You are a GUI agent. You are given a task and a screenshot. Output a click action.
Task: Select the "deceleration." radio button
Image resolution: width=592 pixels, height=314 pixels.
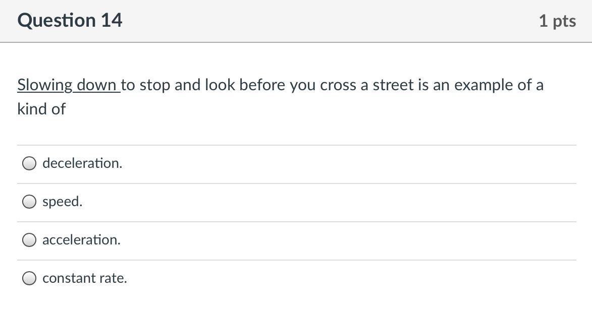pyautogui.click(x=29, y=163)
